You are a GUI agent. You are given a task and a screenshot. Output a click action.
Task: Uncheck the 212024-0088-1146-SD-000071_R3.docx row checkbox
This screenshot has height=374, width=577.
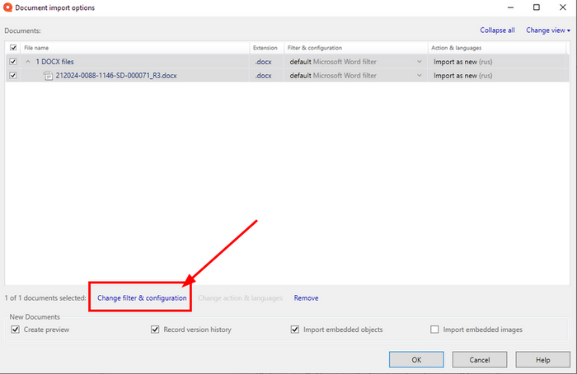(13, 76)
